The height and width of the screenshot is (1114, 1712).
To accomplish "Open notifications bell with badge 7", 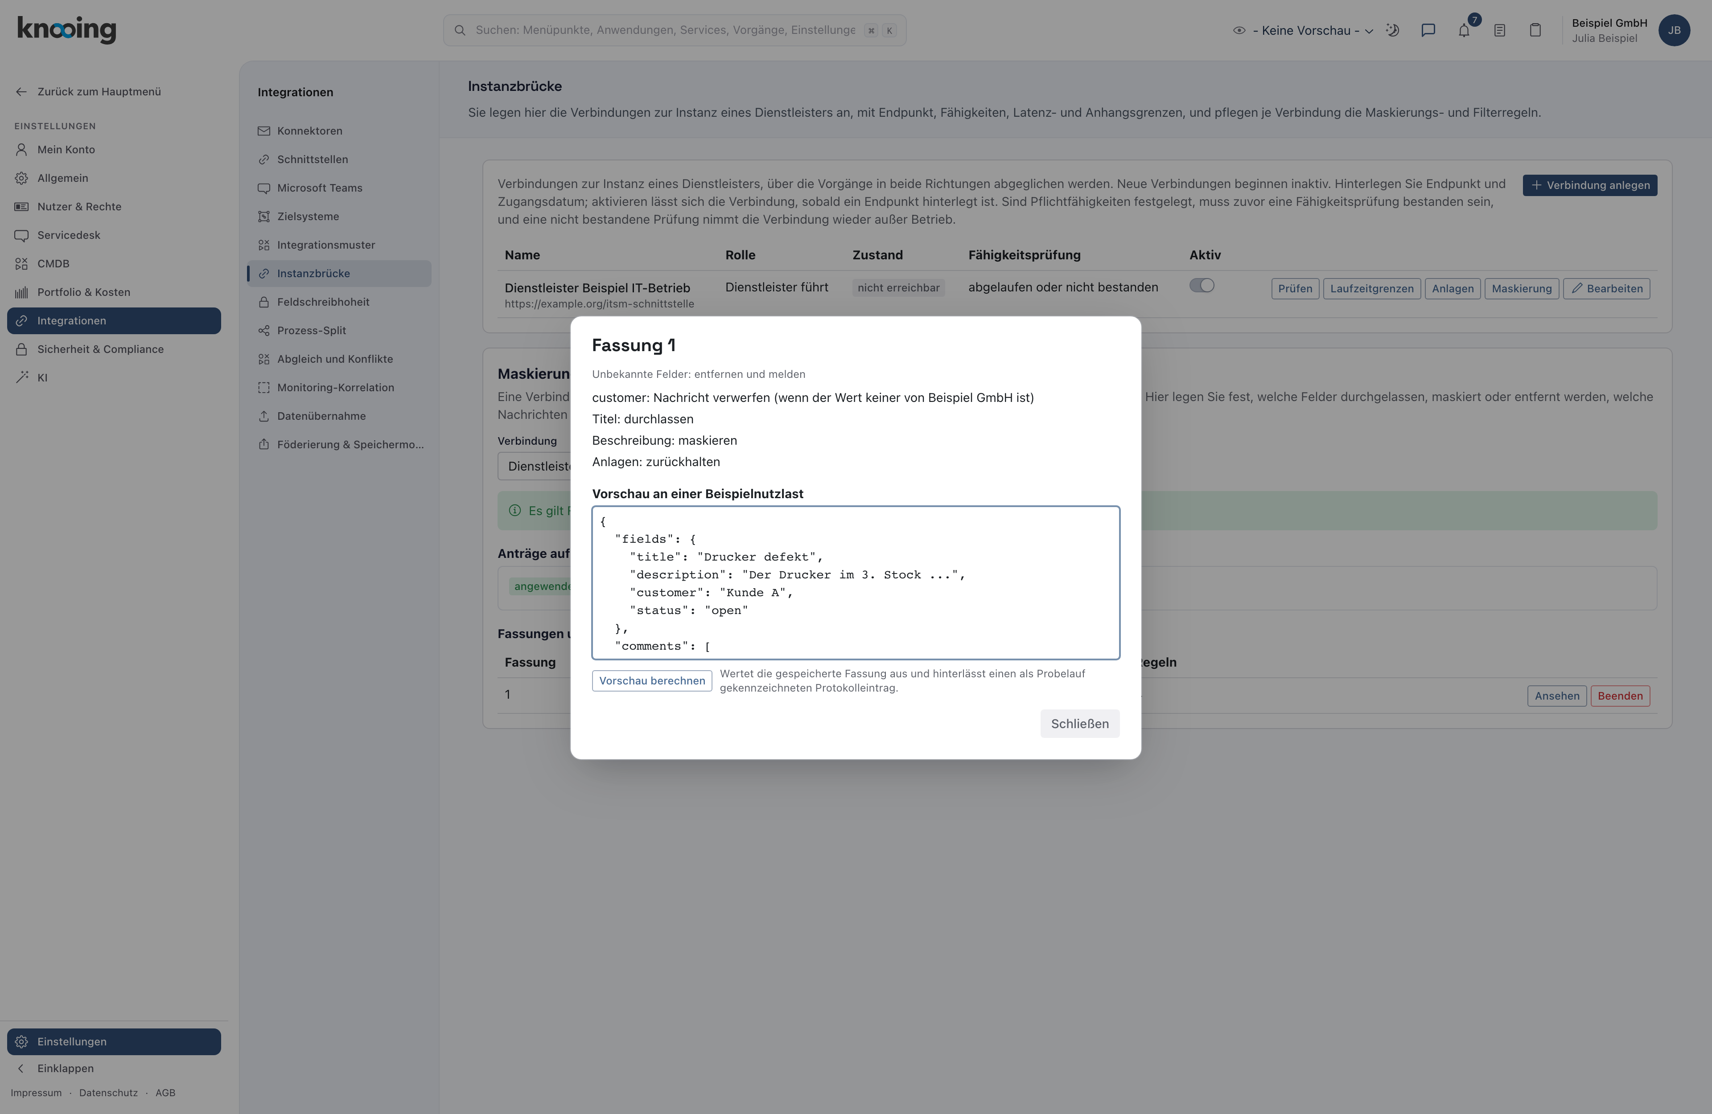I will pos(1464,30).
